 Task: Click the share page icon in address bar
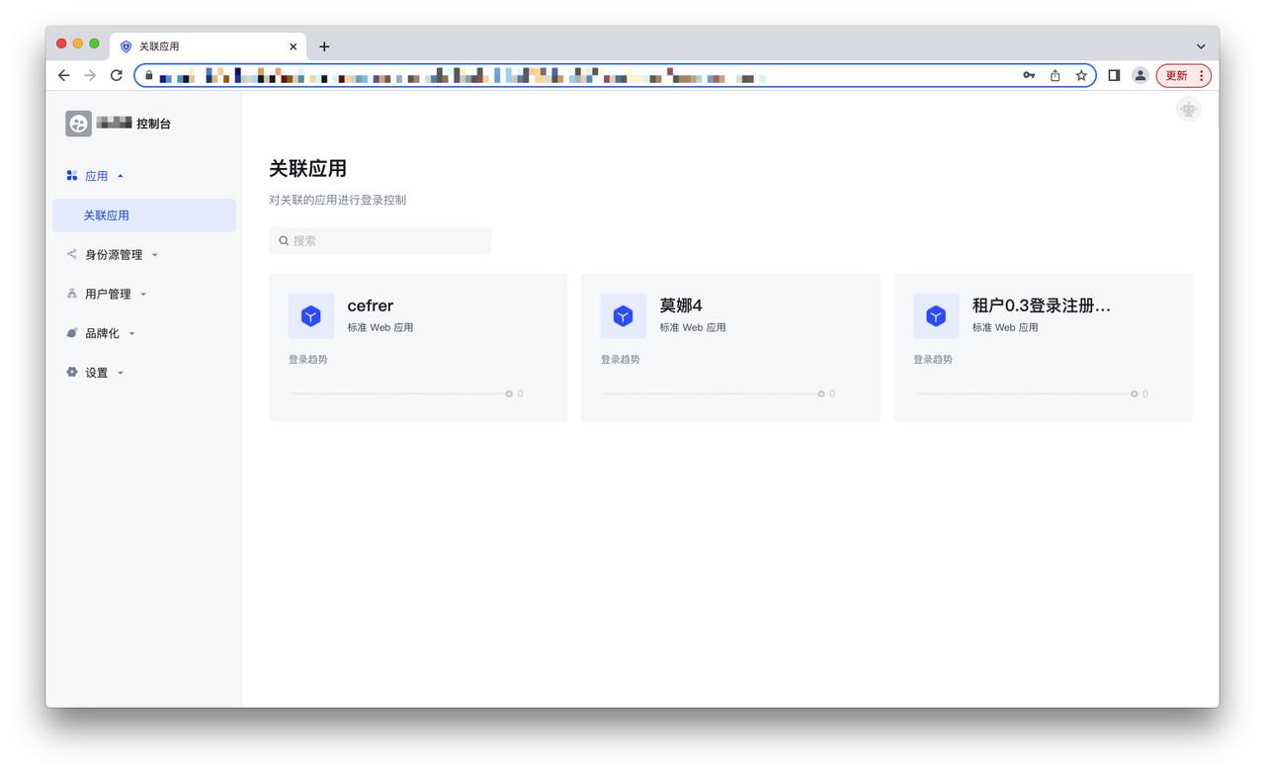[1054, 75]
